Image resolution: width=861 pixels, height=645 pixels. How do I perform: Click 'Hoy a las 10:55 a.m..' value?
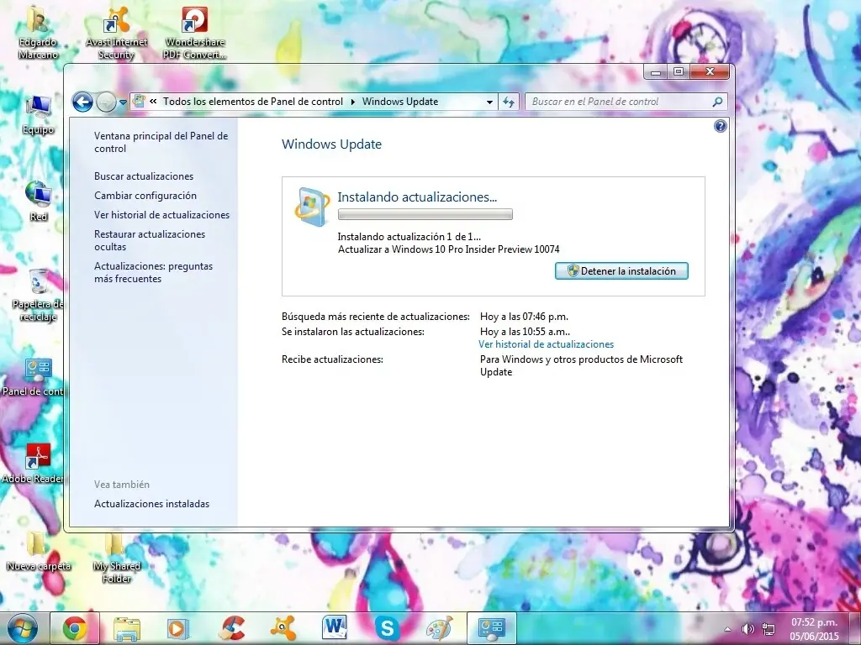(x=525, y=332)
